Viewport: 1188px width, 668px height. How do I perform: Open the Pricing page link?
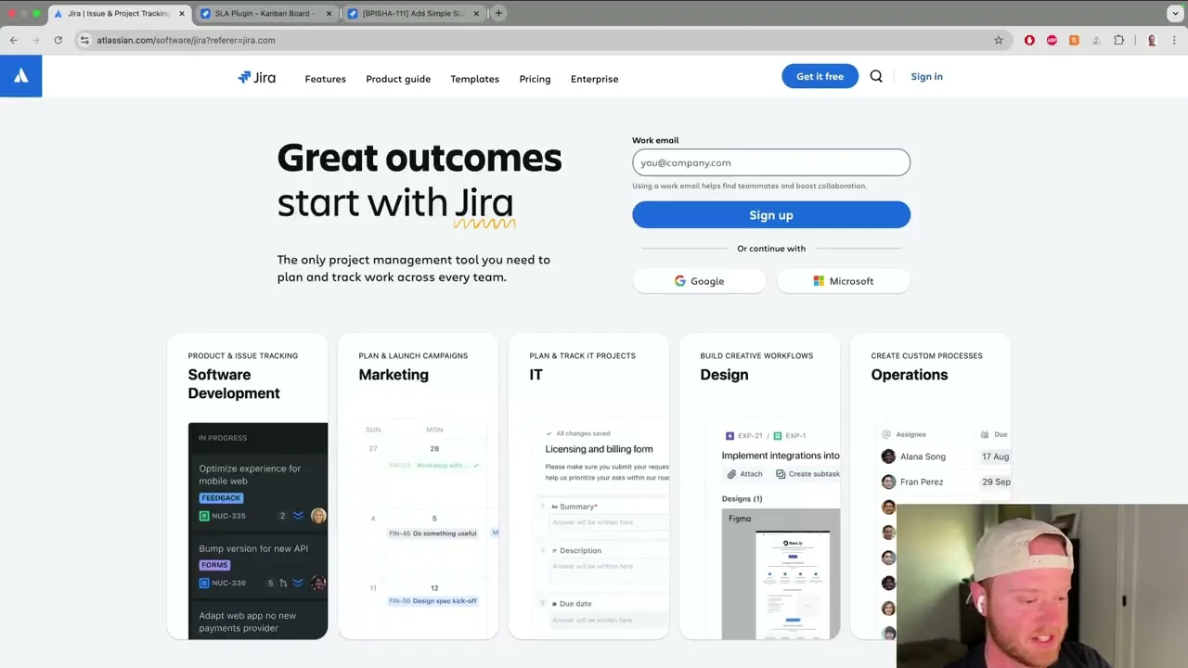coord(535,79)
